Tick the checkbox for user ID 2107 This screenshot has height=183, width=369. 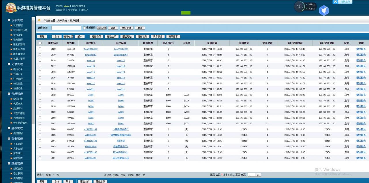tap(40, 124)
